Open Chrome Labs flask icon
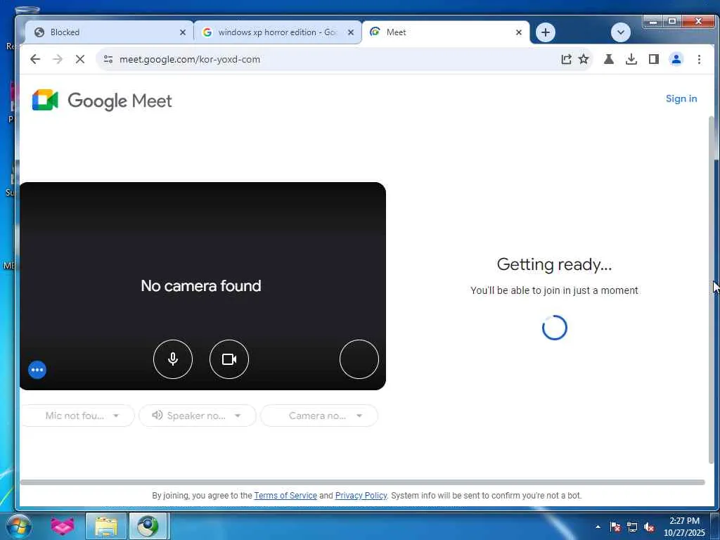 tap(609, 59)
